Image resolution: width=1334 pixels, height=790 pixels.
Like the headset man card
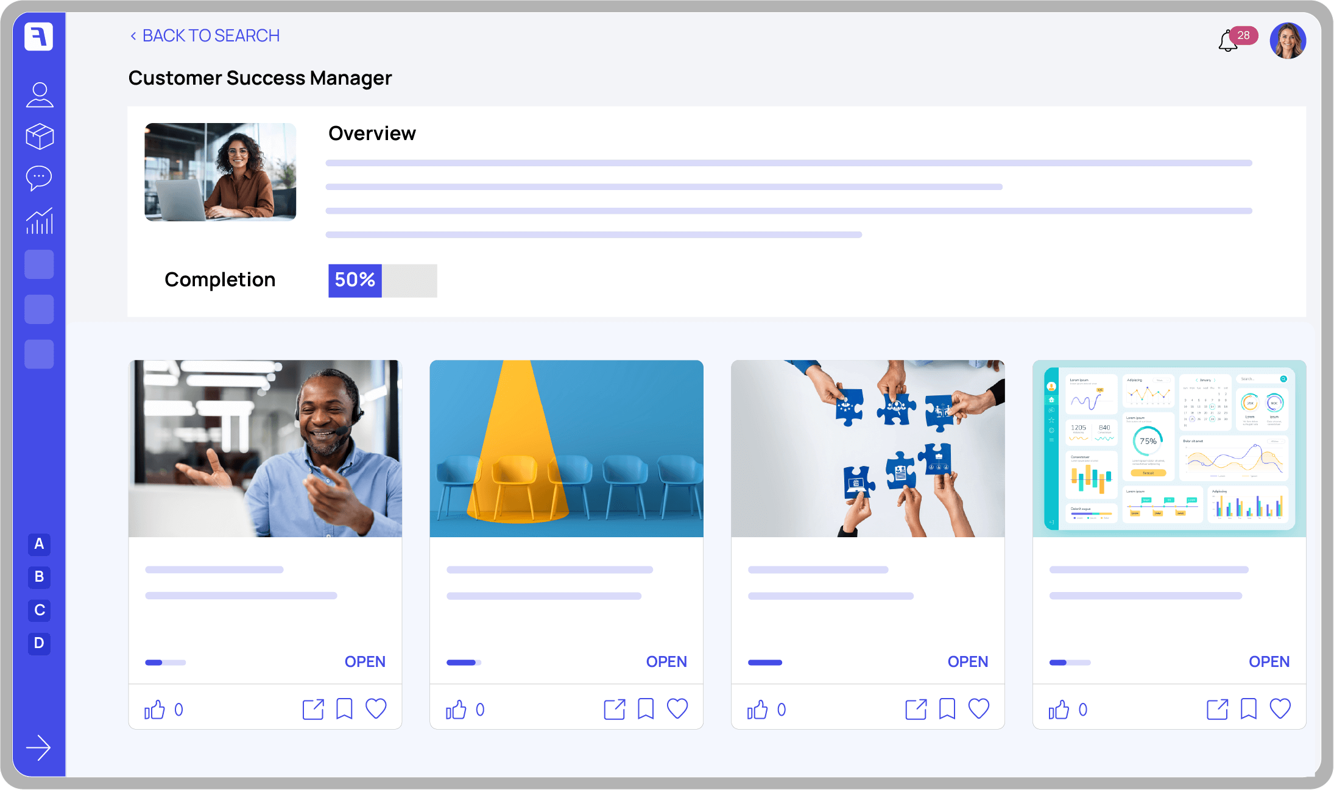[155, 710]
